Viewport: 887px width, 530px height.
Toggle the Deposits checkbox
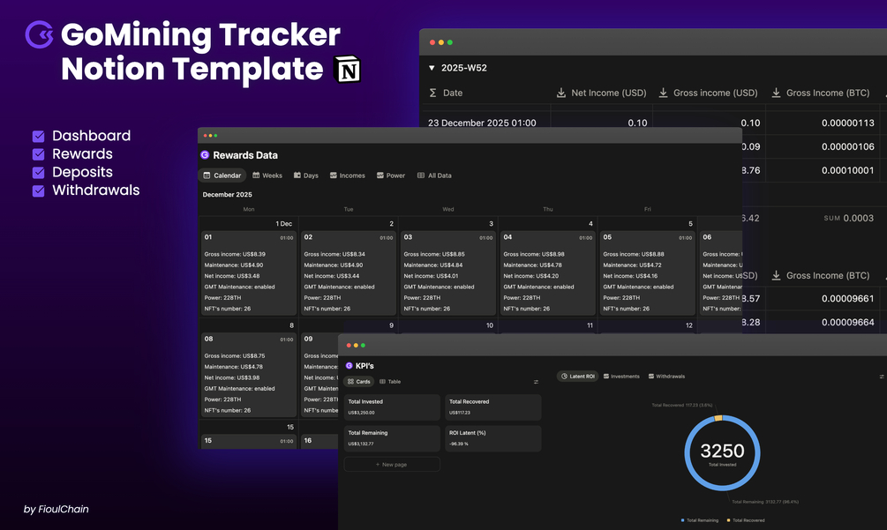point(39,172)
